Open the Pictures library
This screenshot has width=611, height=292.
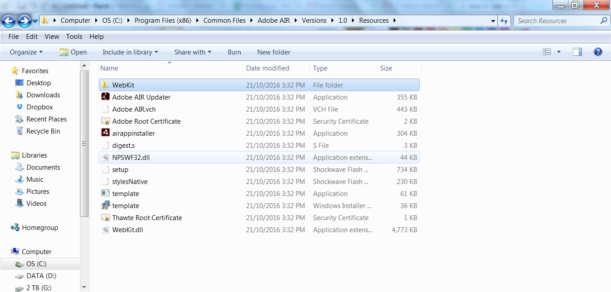(x=38, y=191)
